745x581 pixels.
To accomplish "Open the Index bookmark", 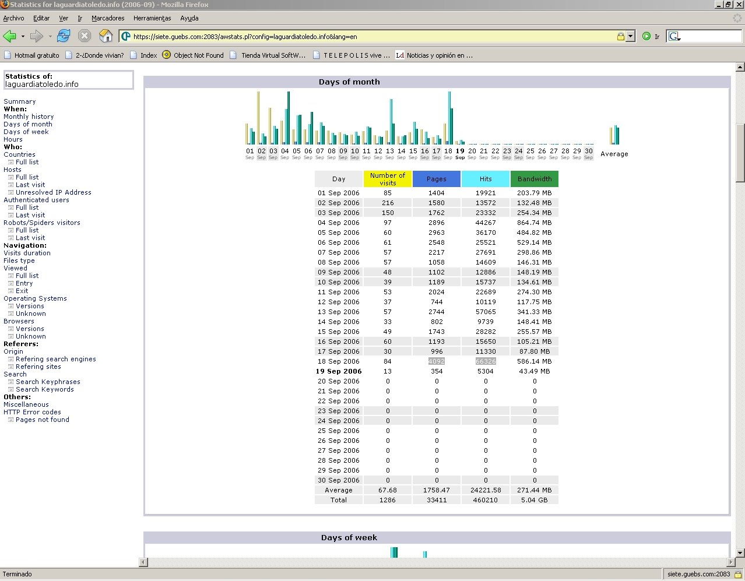I will [143, 55].
